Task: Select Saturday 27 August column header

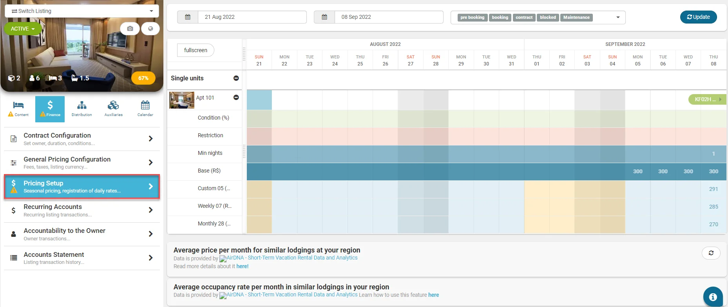Action: point(410,60)
